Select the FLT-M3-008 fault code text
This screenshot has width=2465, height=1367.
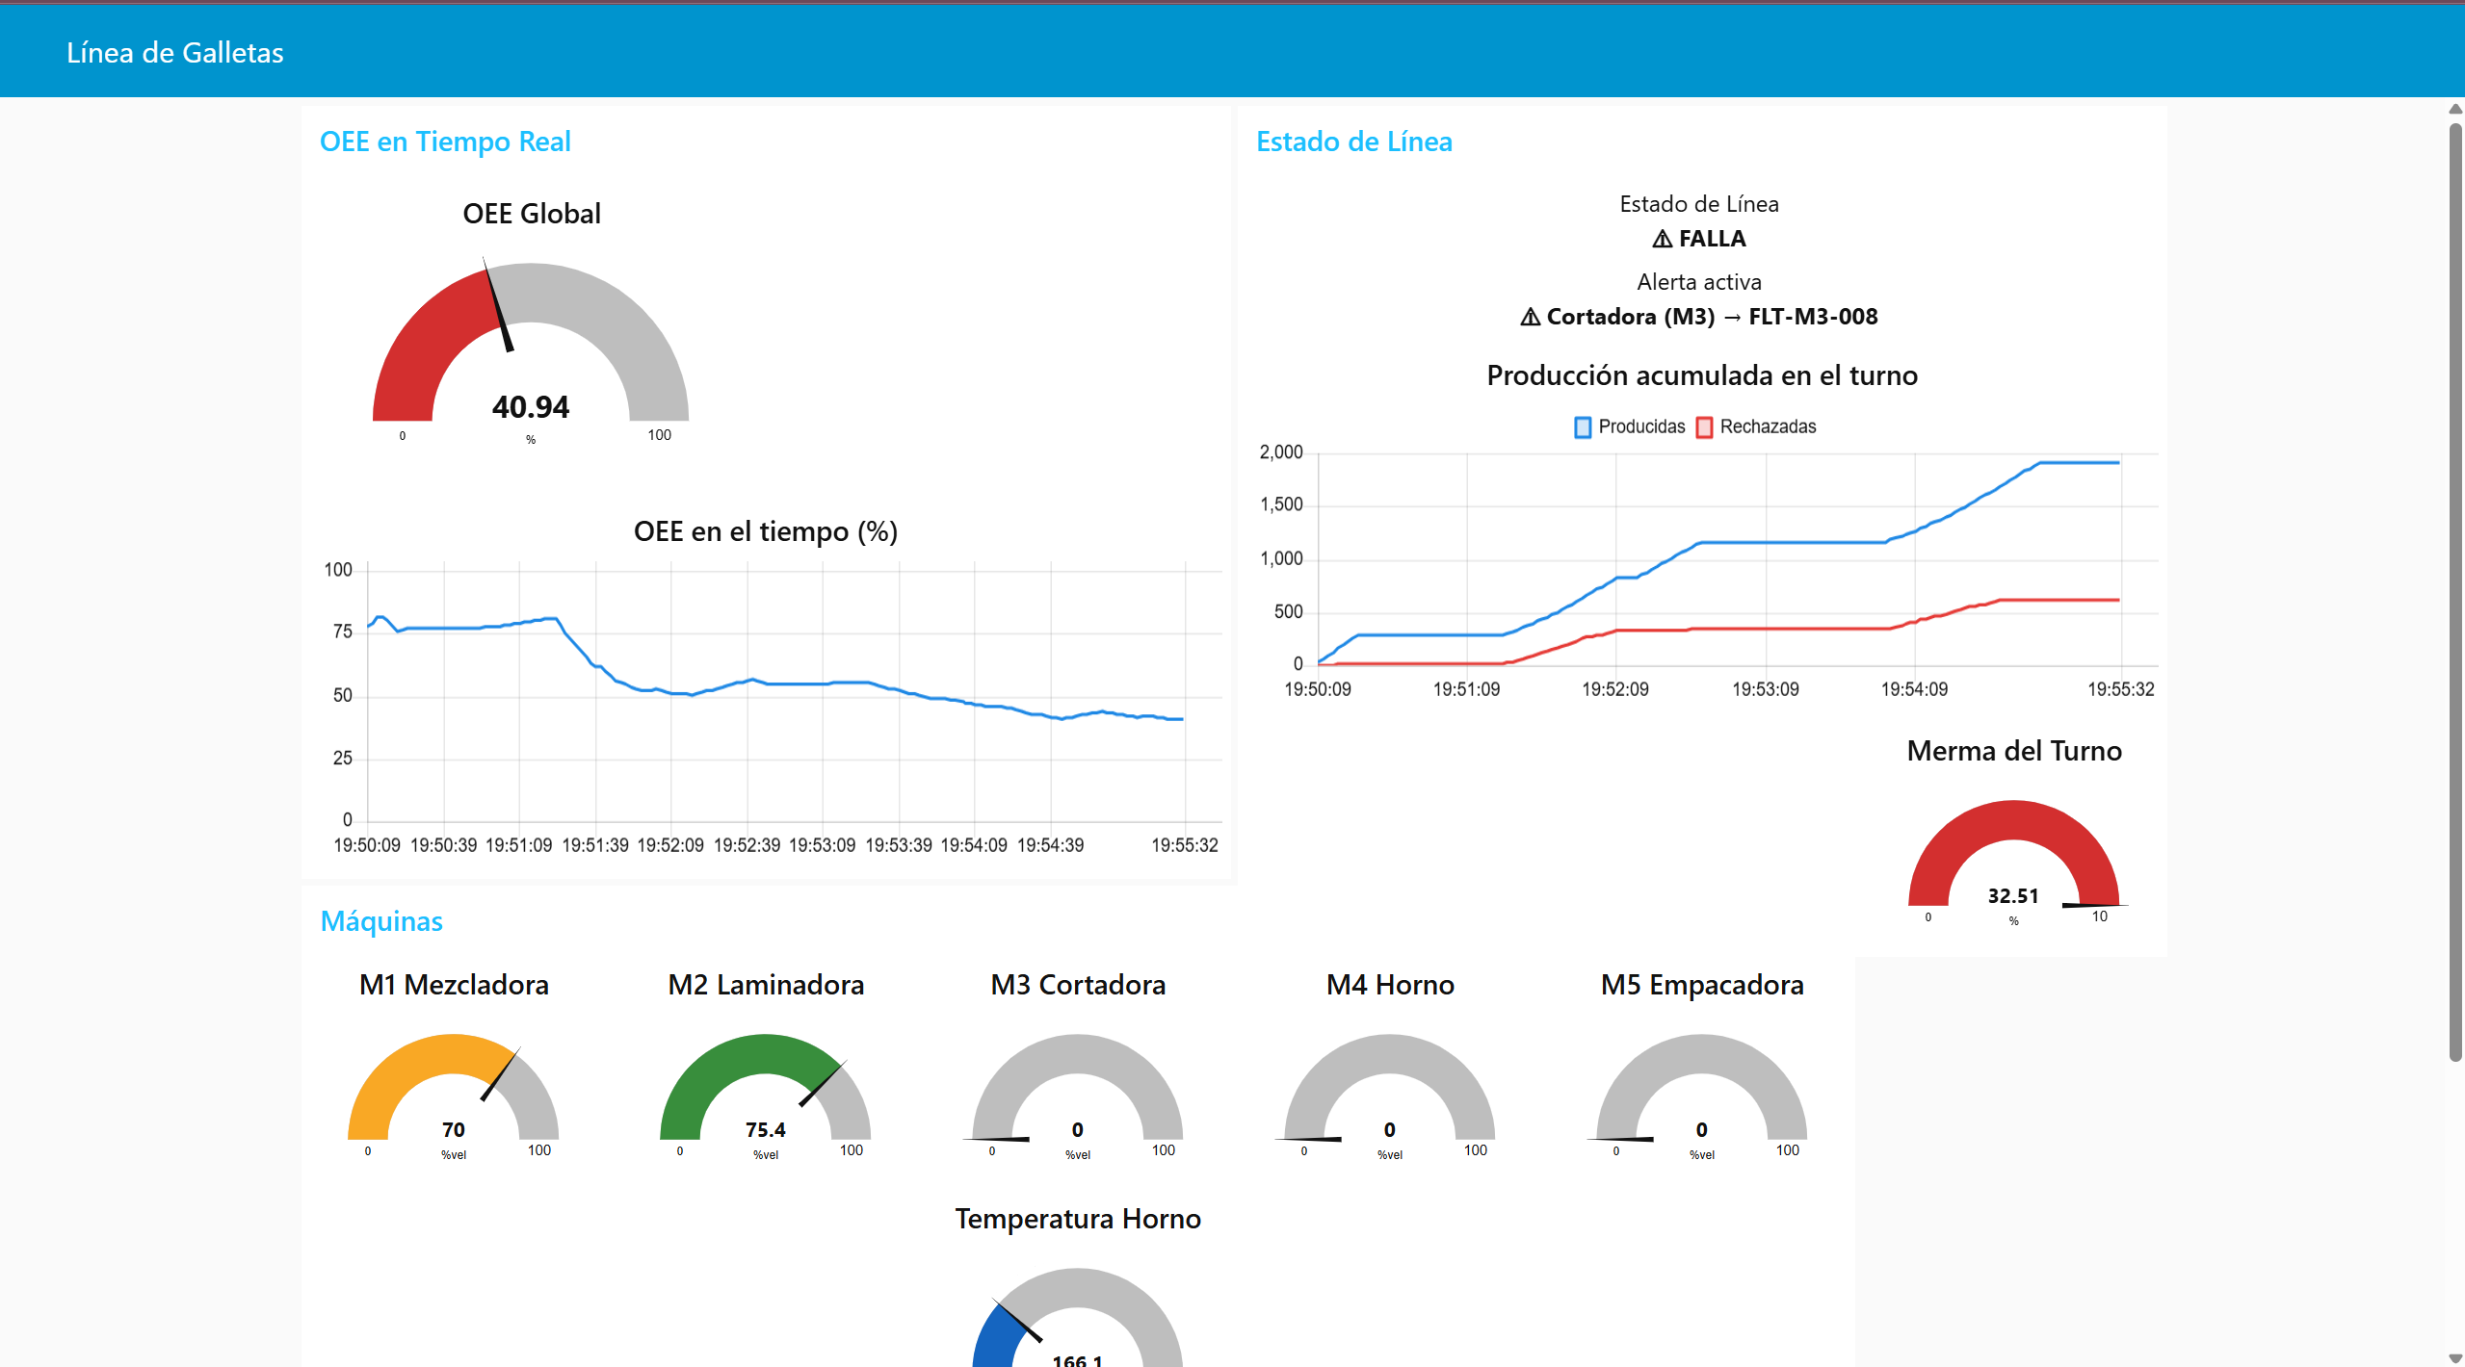1813,317
